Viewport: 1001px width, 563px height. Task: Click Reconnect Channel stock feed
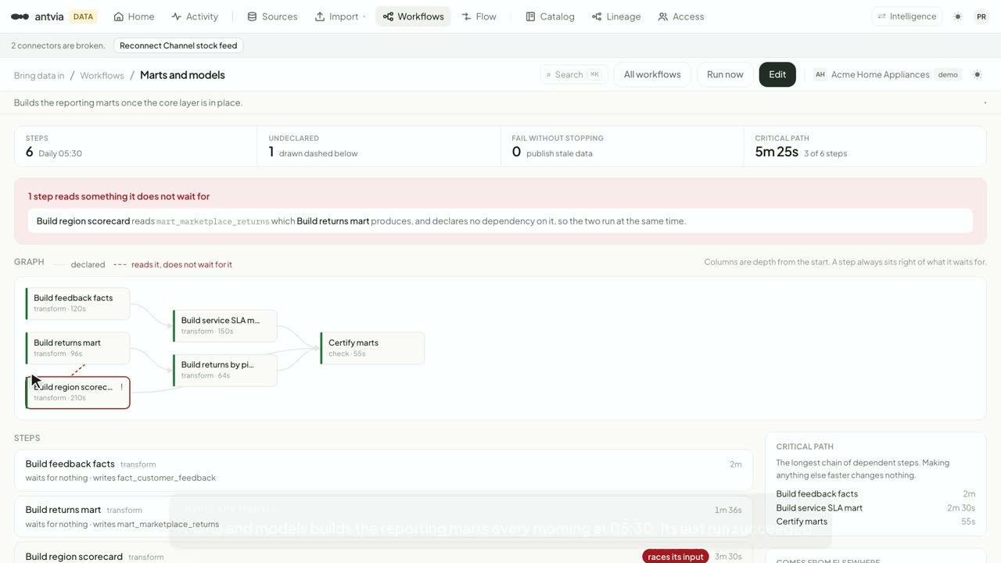178,45
